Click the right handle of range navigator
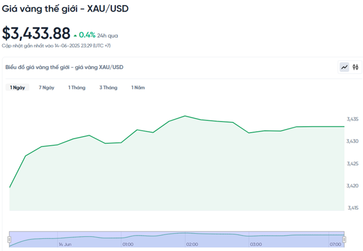363x251 pixels. (x=344, y=240)
